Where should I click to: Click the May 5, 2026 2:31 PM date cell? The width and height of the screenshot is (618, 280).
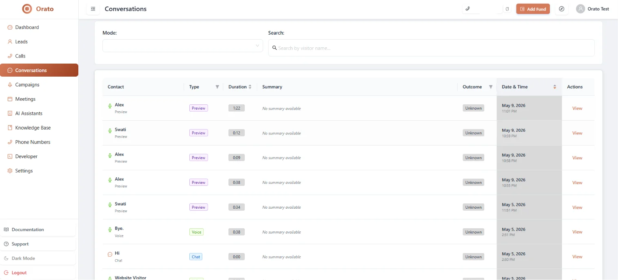point(529,232)
